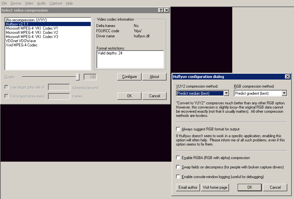Click the Format restrictions text box
Screen dimensions: 294x199
[x=130, y=59]
